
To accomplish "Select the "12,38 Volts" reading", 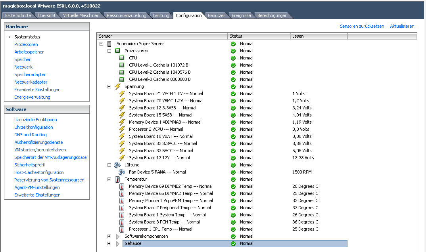I will [x=303, y=158].
